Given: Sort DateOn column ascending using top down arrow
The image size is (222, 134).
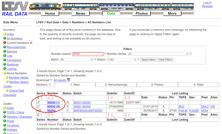Looking at the screenshot, I should pyautogui.click(x=109, y=98).
